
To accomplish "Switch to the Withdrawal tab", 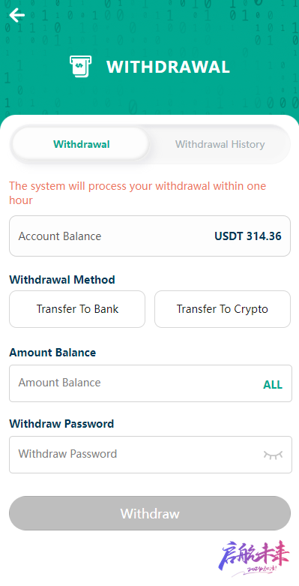I will (x=81, y=144).
